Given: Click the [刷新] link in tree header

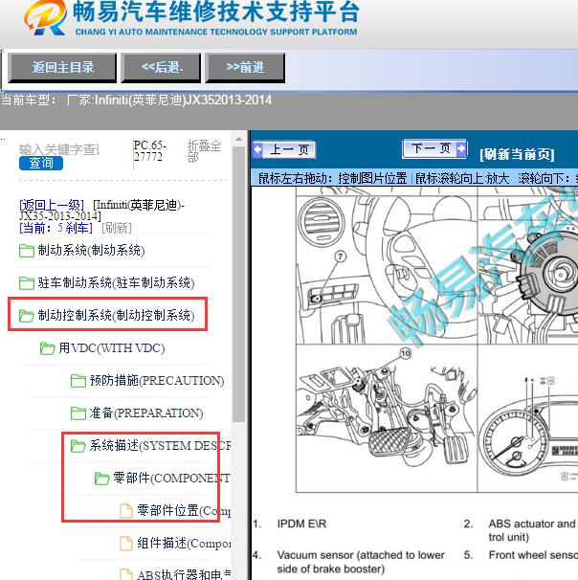Looking at the screenshot, I should pyautogui.click(x=117, y=228).
